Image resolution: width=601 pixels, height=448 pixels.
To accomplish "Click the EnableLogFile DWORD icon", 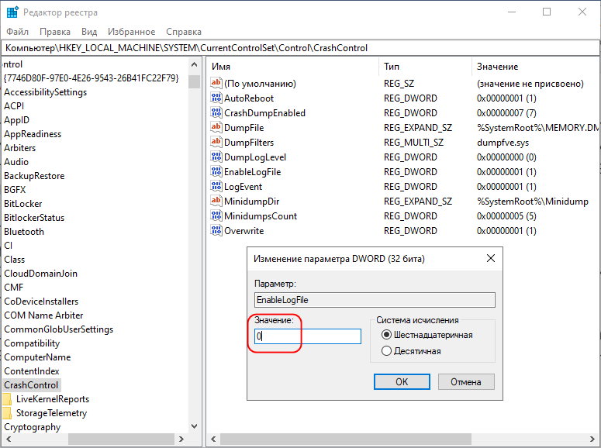I will pyautogui.click(x=216, y=172).
